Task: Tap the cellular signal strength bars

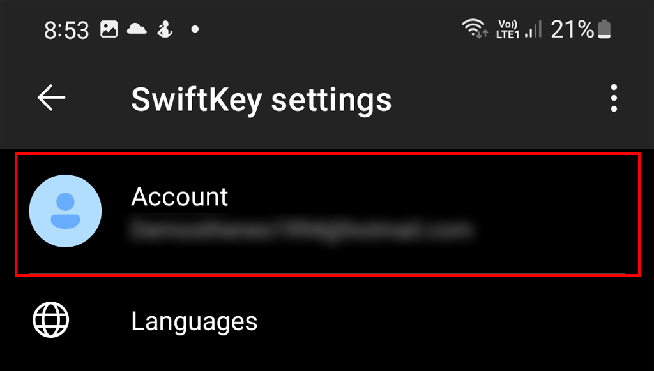Action: (533, 29)
